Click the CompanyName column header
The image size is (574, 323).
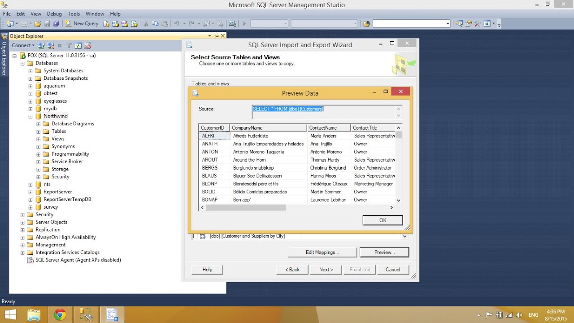click(x=268, y=128)
